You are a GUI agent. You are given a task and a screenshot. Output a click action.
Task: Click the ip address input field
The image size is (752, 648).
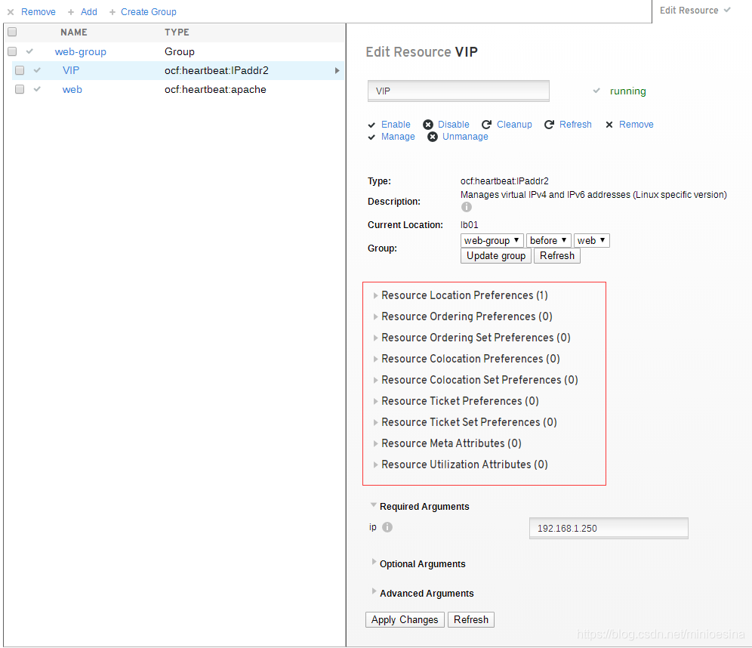tap(608, 527)
